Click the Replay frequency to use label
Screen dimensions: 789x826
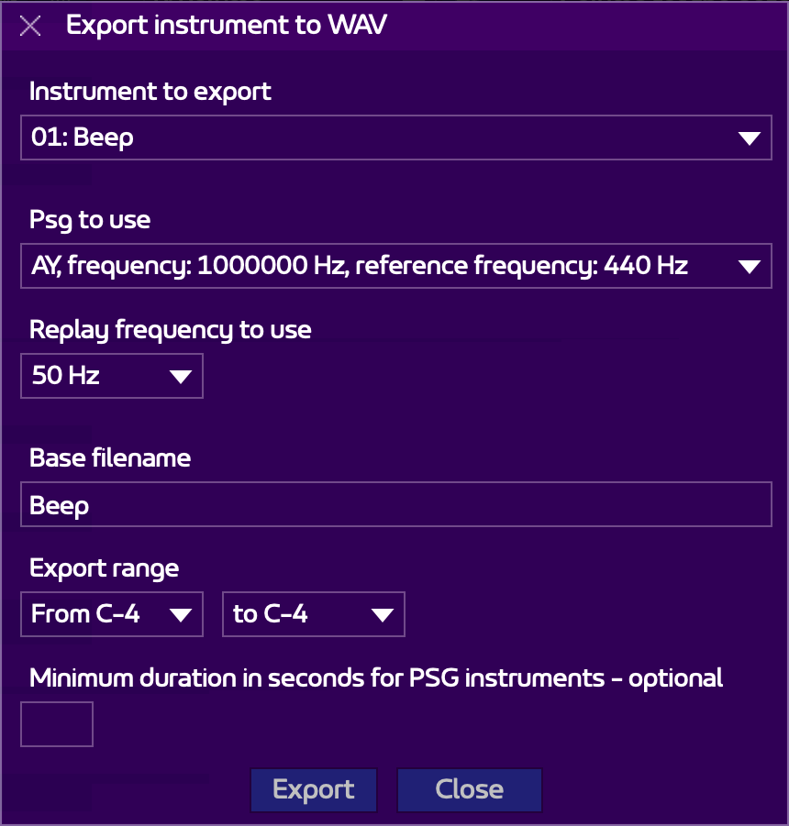coord(170,330)
